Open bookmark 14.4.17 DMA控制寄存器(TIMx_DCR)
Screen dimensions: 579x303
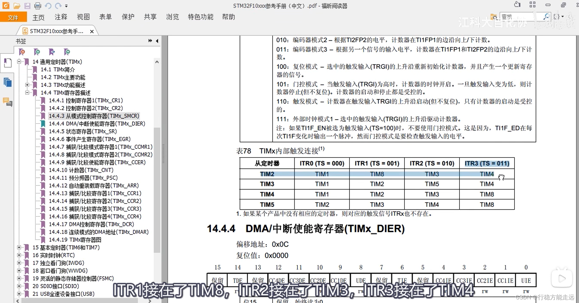coord(91,224)
